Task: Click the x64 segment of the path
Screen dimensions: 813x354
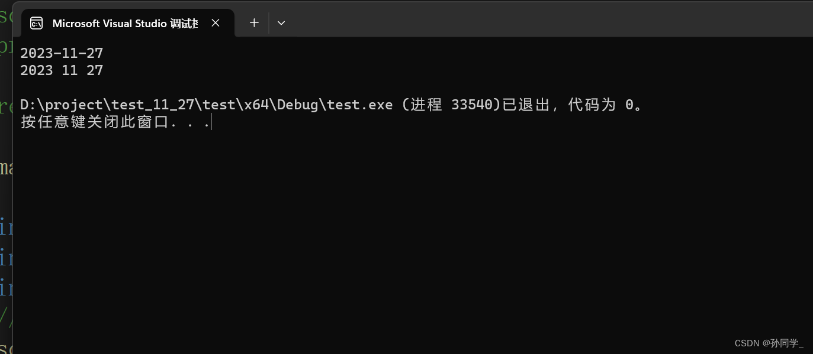Action: point(256,105)
